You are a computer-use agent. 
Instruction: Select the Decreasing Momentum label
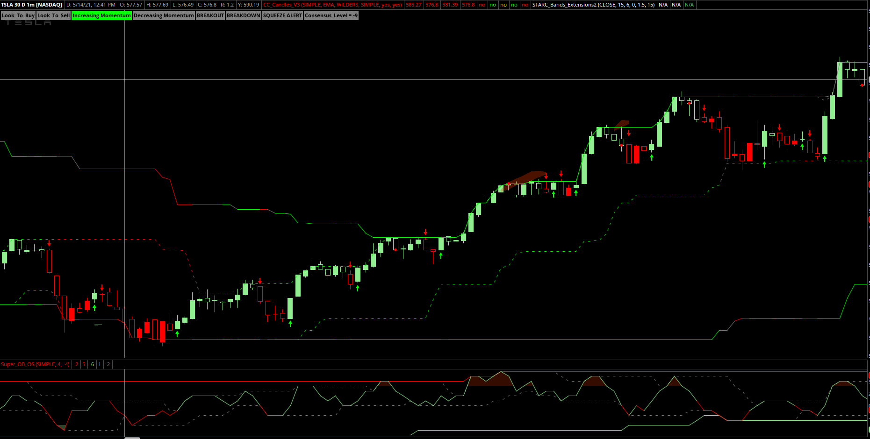coord(164,15)
